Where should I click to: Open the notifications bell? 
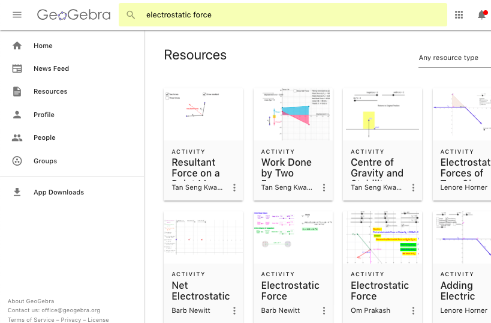point(481,15)
